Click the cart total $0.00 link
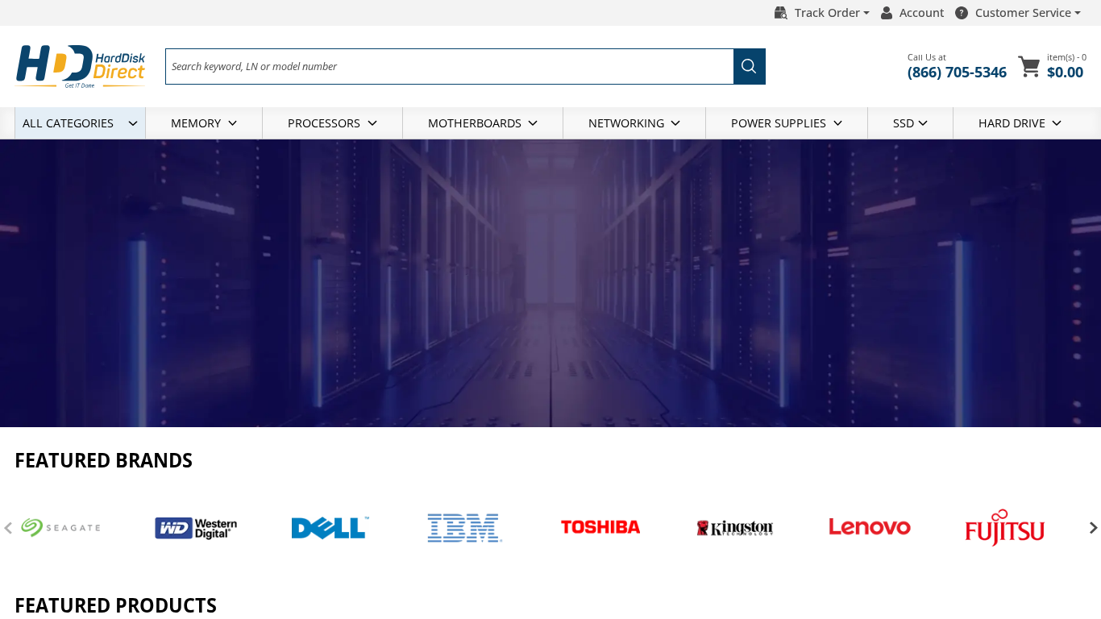The height and width of the screenshot is (619, 1101). 1065,72
